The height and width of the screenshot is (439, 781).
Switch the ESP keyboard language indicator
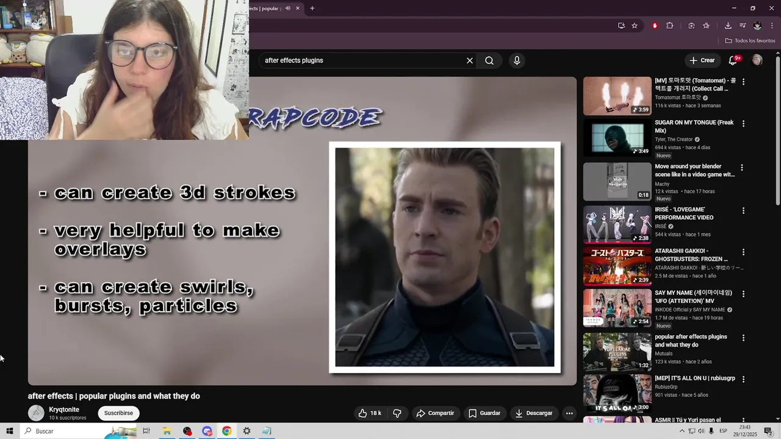723,431
